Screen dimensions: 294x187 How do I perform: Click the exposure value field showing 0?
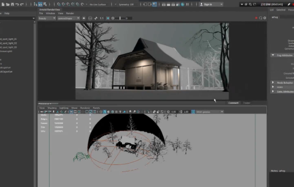click(128, 18)
